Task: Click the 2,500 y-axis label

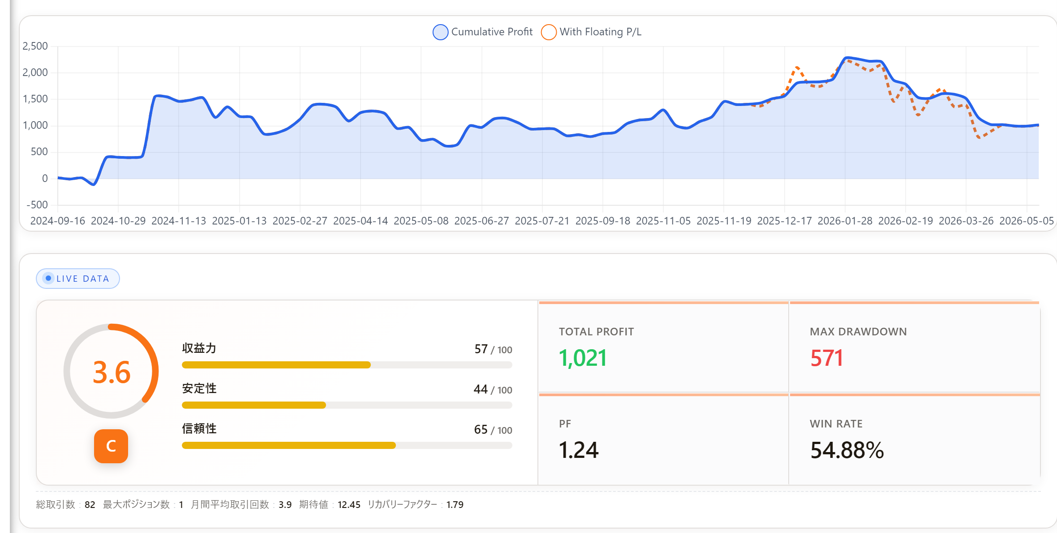Action: 35,46
